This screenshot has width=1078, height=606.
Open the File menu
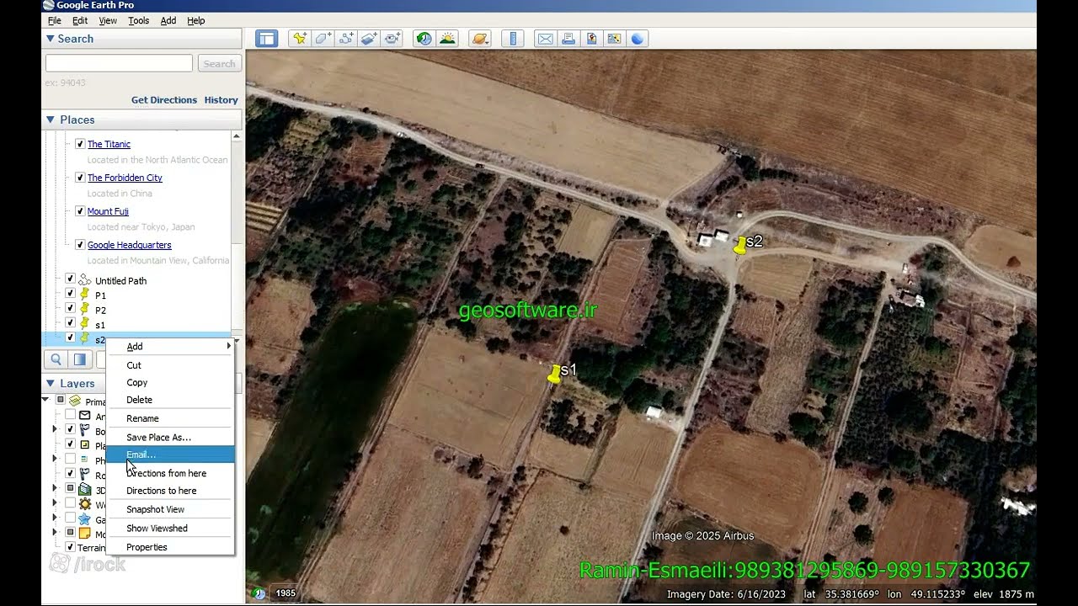point(55,20)
